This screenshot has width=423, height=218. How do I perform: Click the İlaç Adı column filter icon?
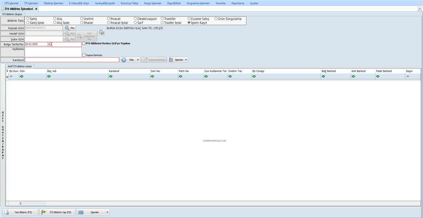click(49, 77)
